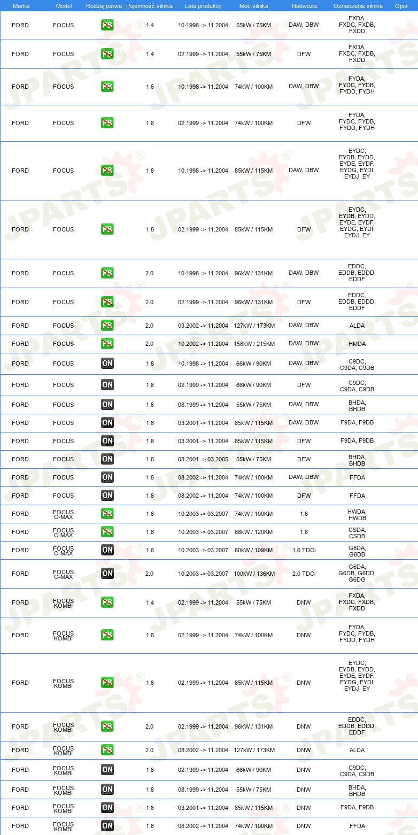Click the "Moc silnika" column header

pos(254,6)
